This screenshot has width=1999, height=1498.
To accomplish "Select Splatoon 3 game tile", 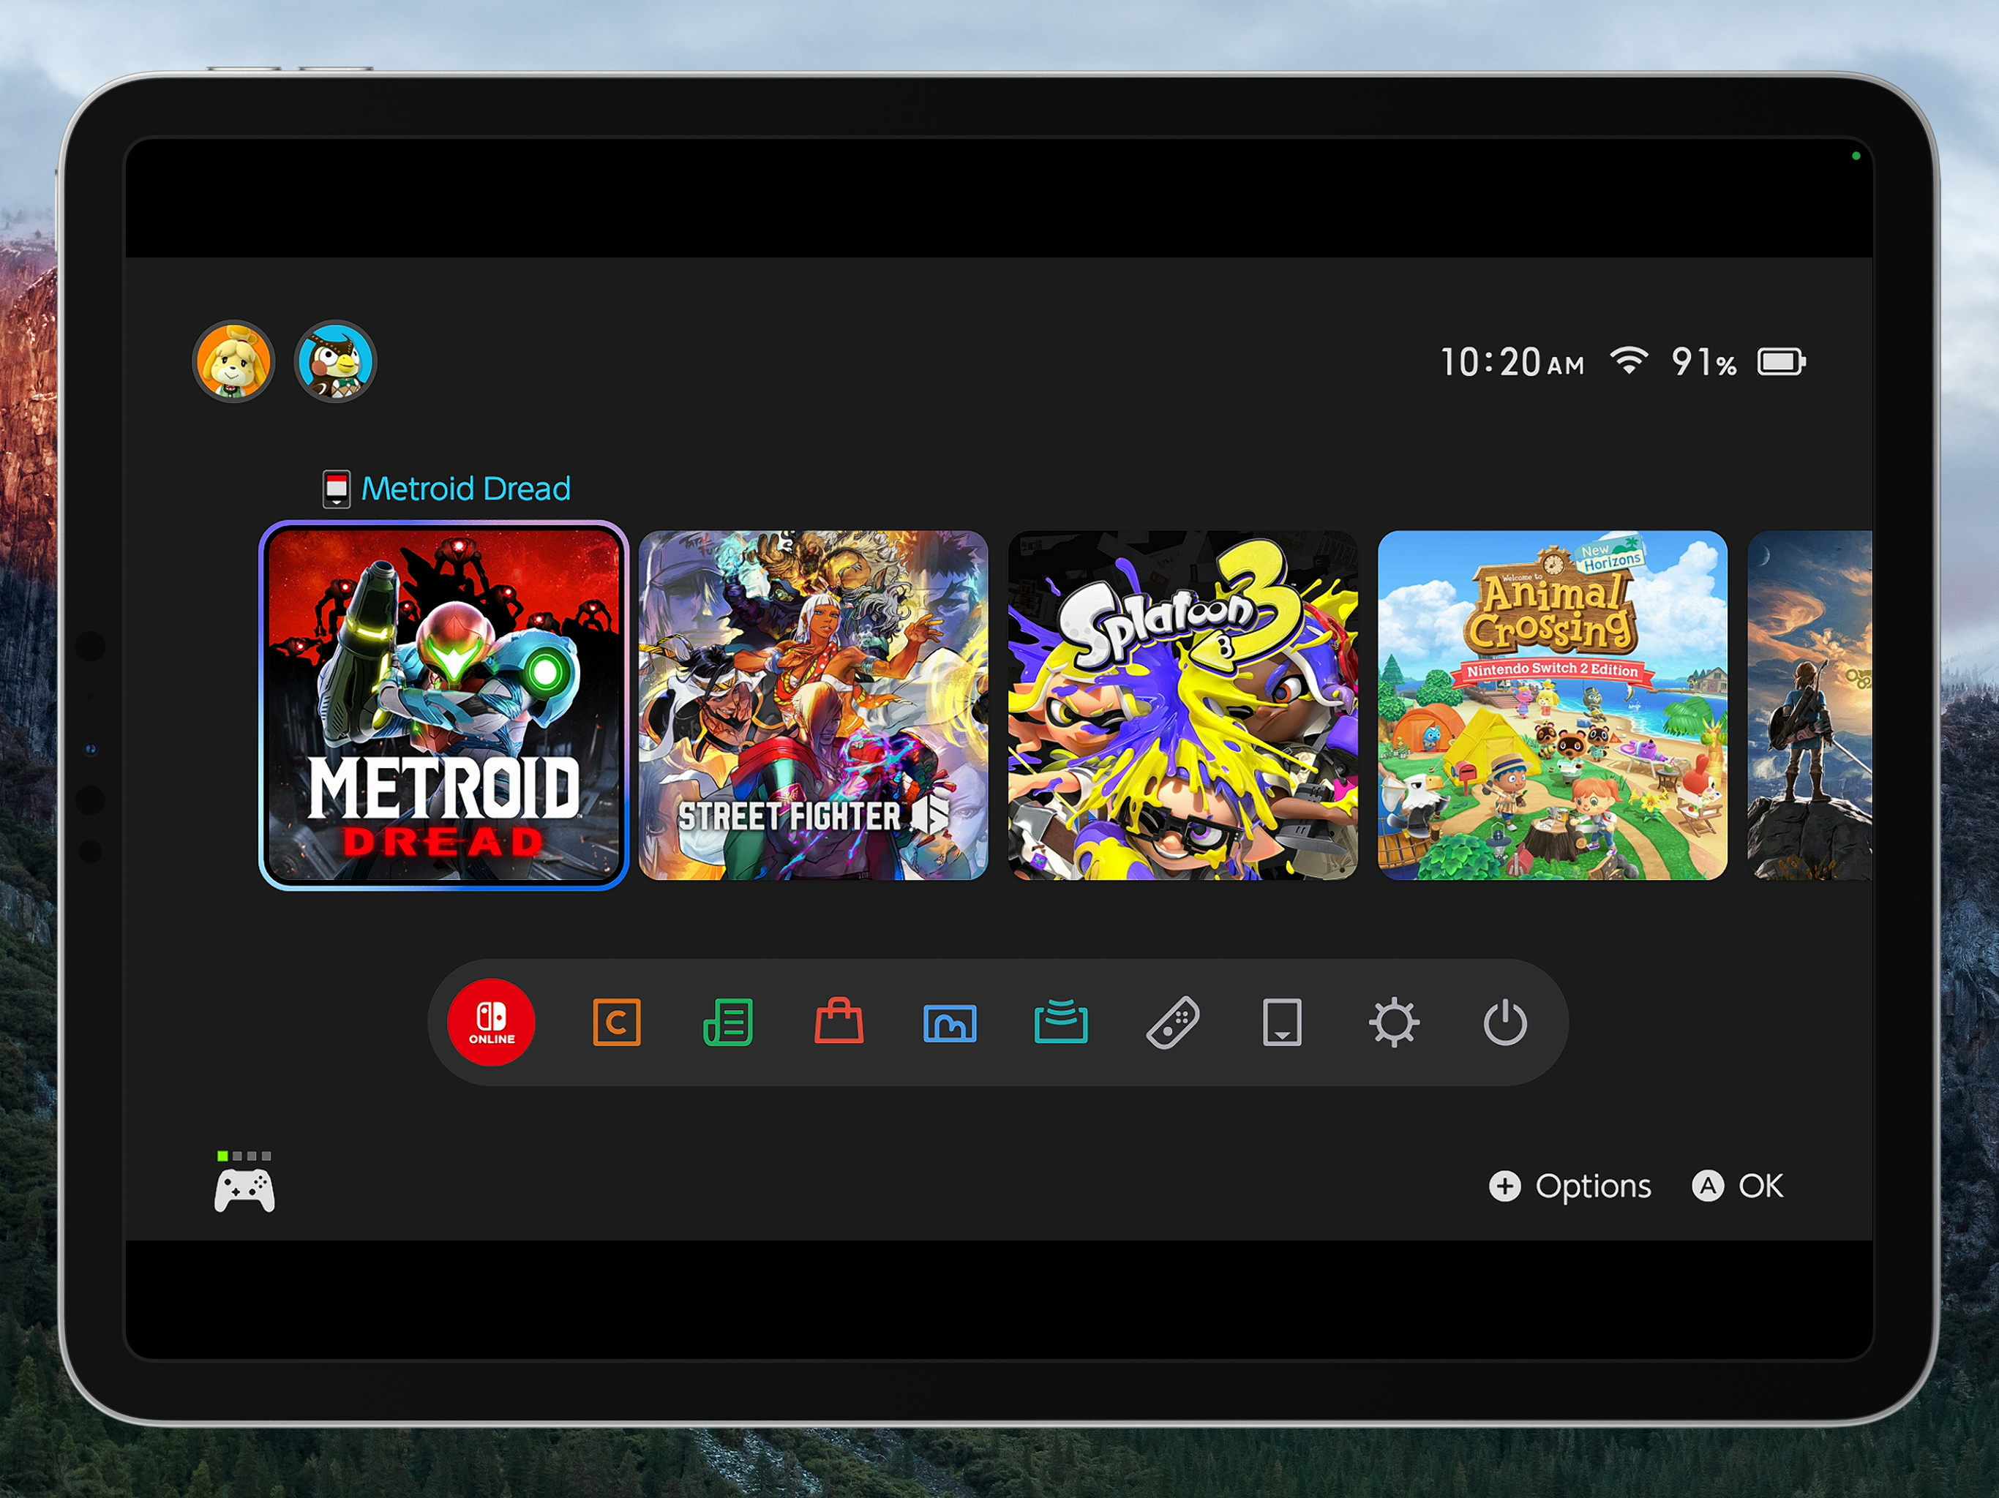I will pyautogui.click(x=1183, y=704).
